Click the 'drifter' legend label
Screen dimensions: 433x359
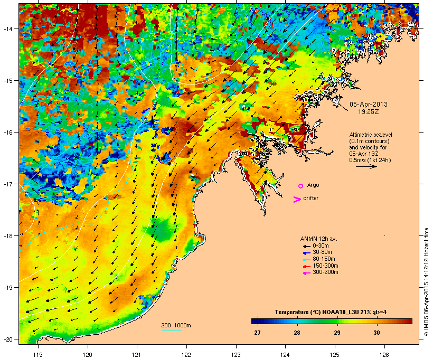(x=311, y=199)
